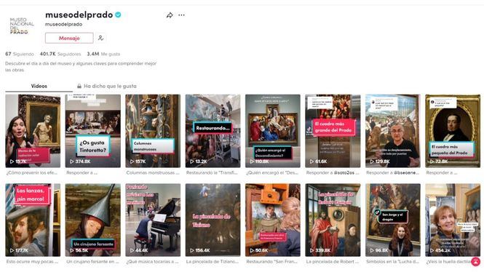The width and height of the screenshot is (484, 272).
Task: Click the Mensaje button
Action: (69, 38)
